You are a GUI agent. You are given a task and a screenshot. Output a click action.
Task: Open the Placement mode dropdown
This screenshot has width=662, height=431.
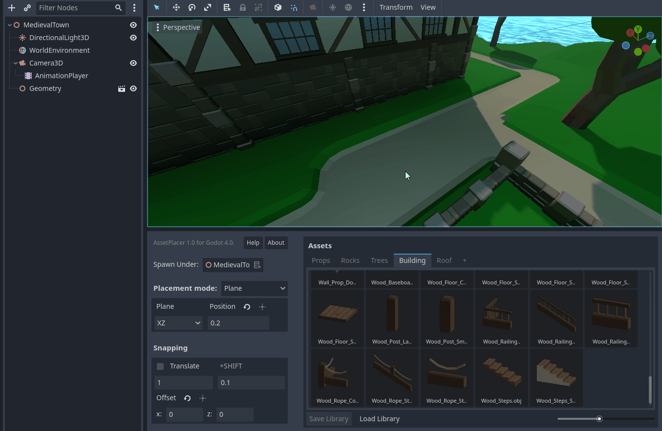[x=255, y=288]
